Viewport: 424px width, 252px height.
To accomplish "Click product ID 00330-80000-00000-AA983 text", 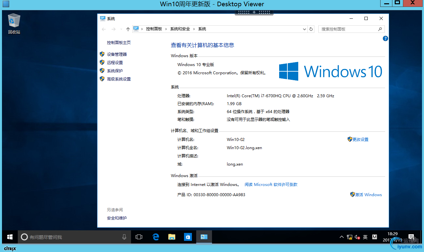I will pyautogui.click(x=219, y=195).
